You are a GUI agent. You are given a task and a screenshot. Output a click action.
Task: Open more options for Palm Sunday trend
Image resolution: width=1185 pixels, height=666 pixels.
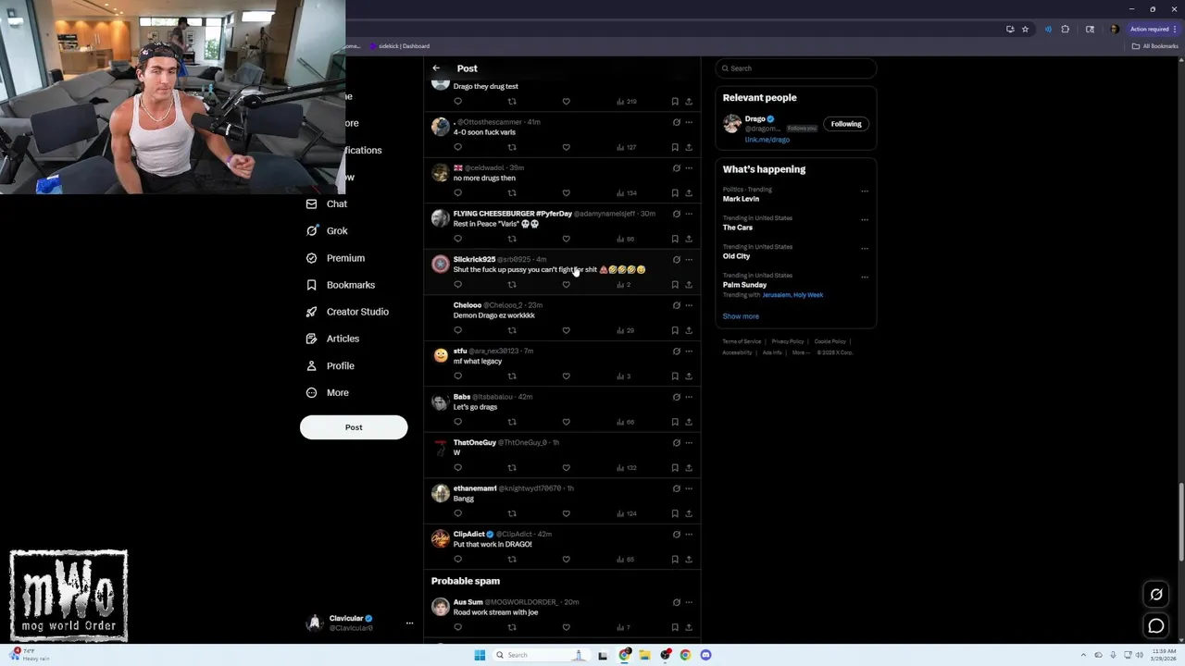click(865, 277)
